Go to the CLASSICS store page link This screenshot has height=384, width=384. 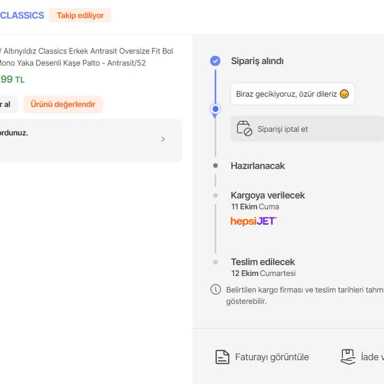pos(22,15)
